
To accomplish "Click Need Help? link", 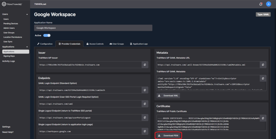I will [8, 132].
